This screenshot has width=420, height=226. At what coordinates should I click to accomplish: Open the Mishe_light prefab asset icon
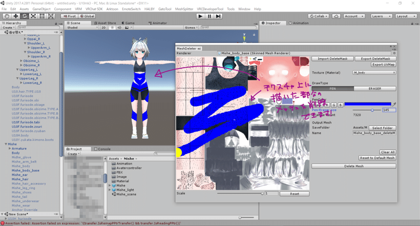(114, 190)
